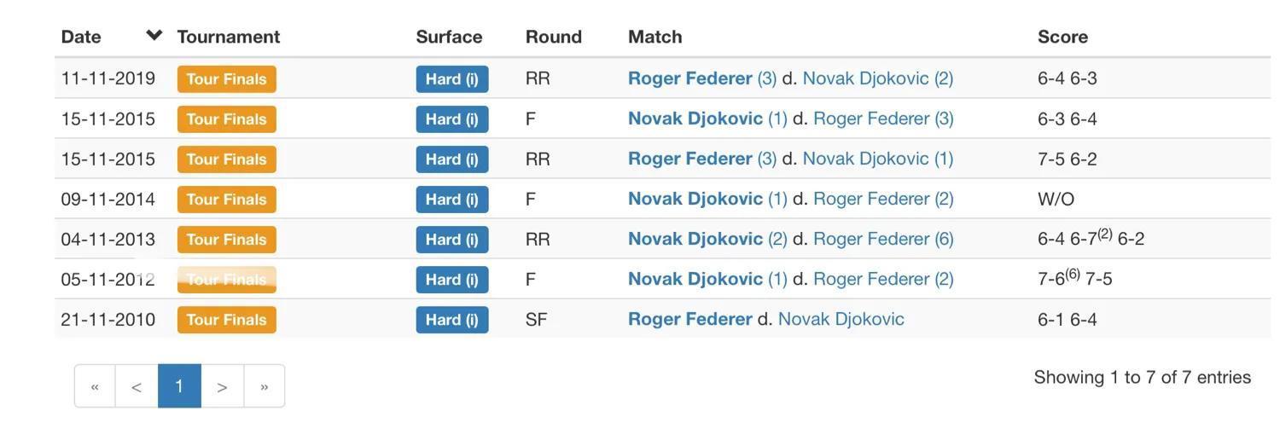
Task: Open Tour Finals badge for 11-11-2019 match
Action: (227, 79)
